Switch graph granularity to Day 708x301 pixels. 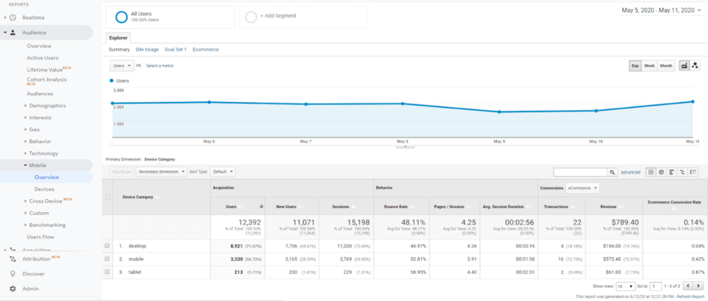[635, 66]
